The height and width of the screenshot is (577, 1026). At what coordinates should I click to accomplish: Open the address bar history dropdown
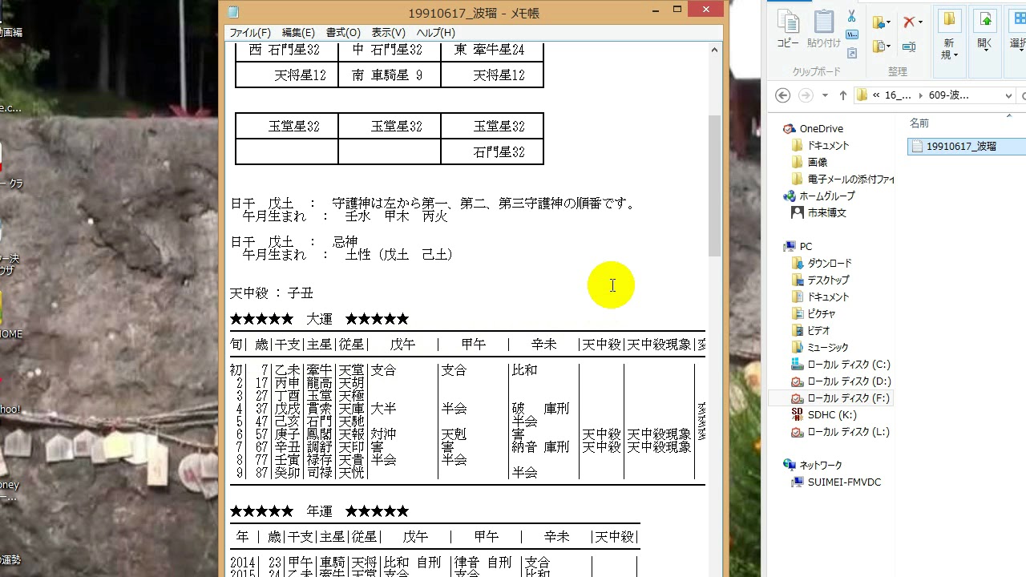[x=1008, y=95]
